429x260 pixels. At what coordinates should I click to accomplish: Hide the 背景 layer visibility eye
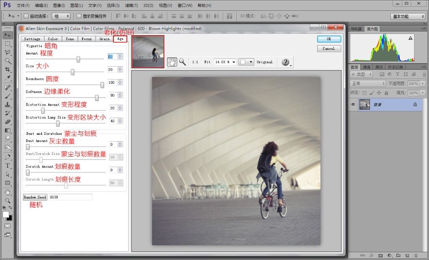tap(353, 104)
